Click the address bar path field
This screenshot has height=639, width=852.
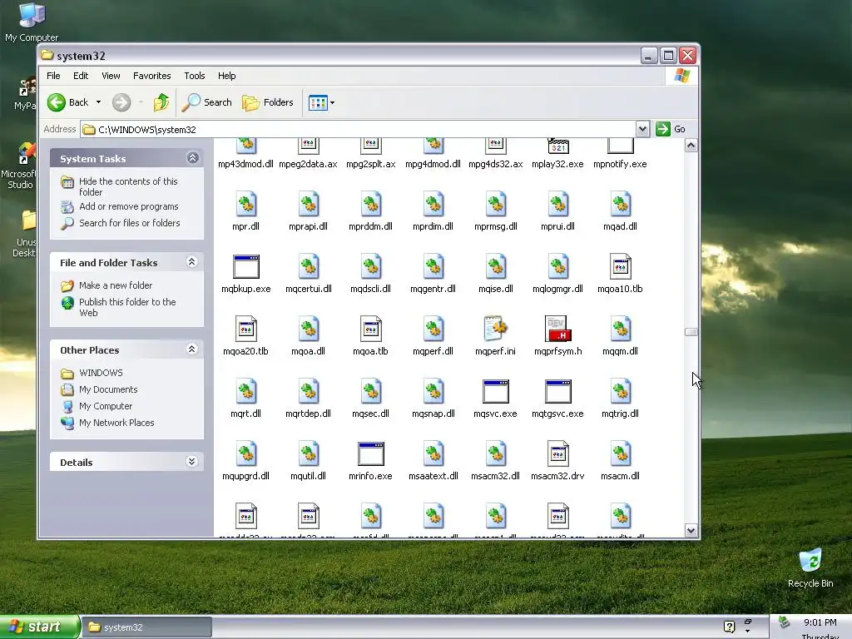coord(359,129)
